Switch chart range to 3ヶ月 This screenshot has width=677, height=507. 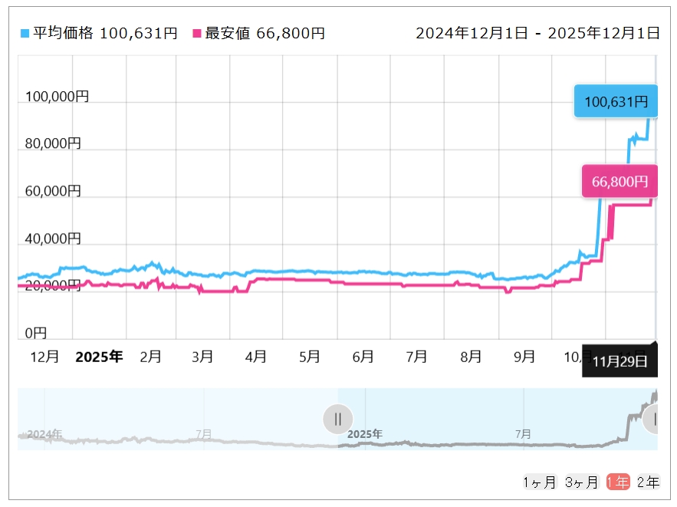point(581,482)
